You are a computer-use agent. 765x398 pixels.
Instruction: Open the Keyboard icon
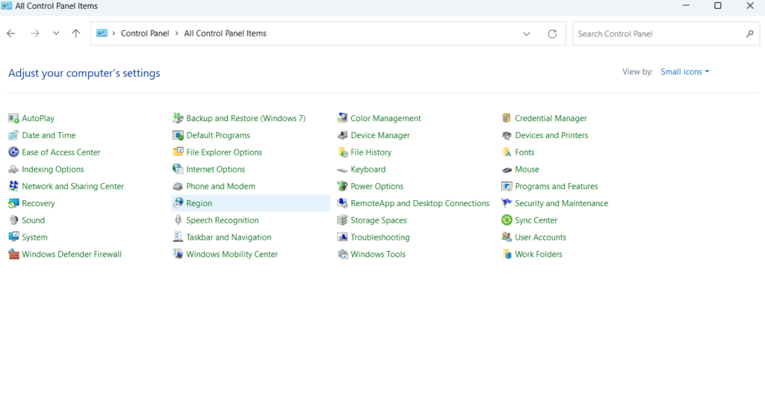click(x=342, y=170)
